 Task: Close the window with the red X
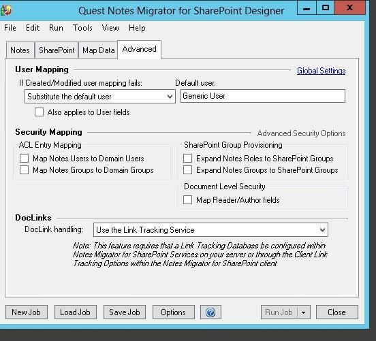pos(350,8)
